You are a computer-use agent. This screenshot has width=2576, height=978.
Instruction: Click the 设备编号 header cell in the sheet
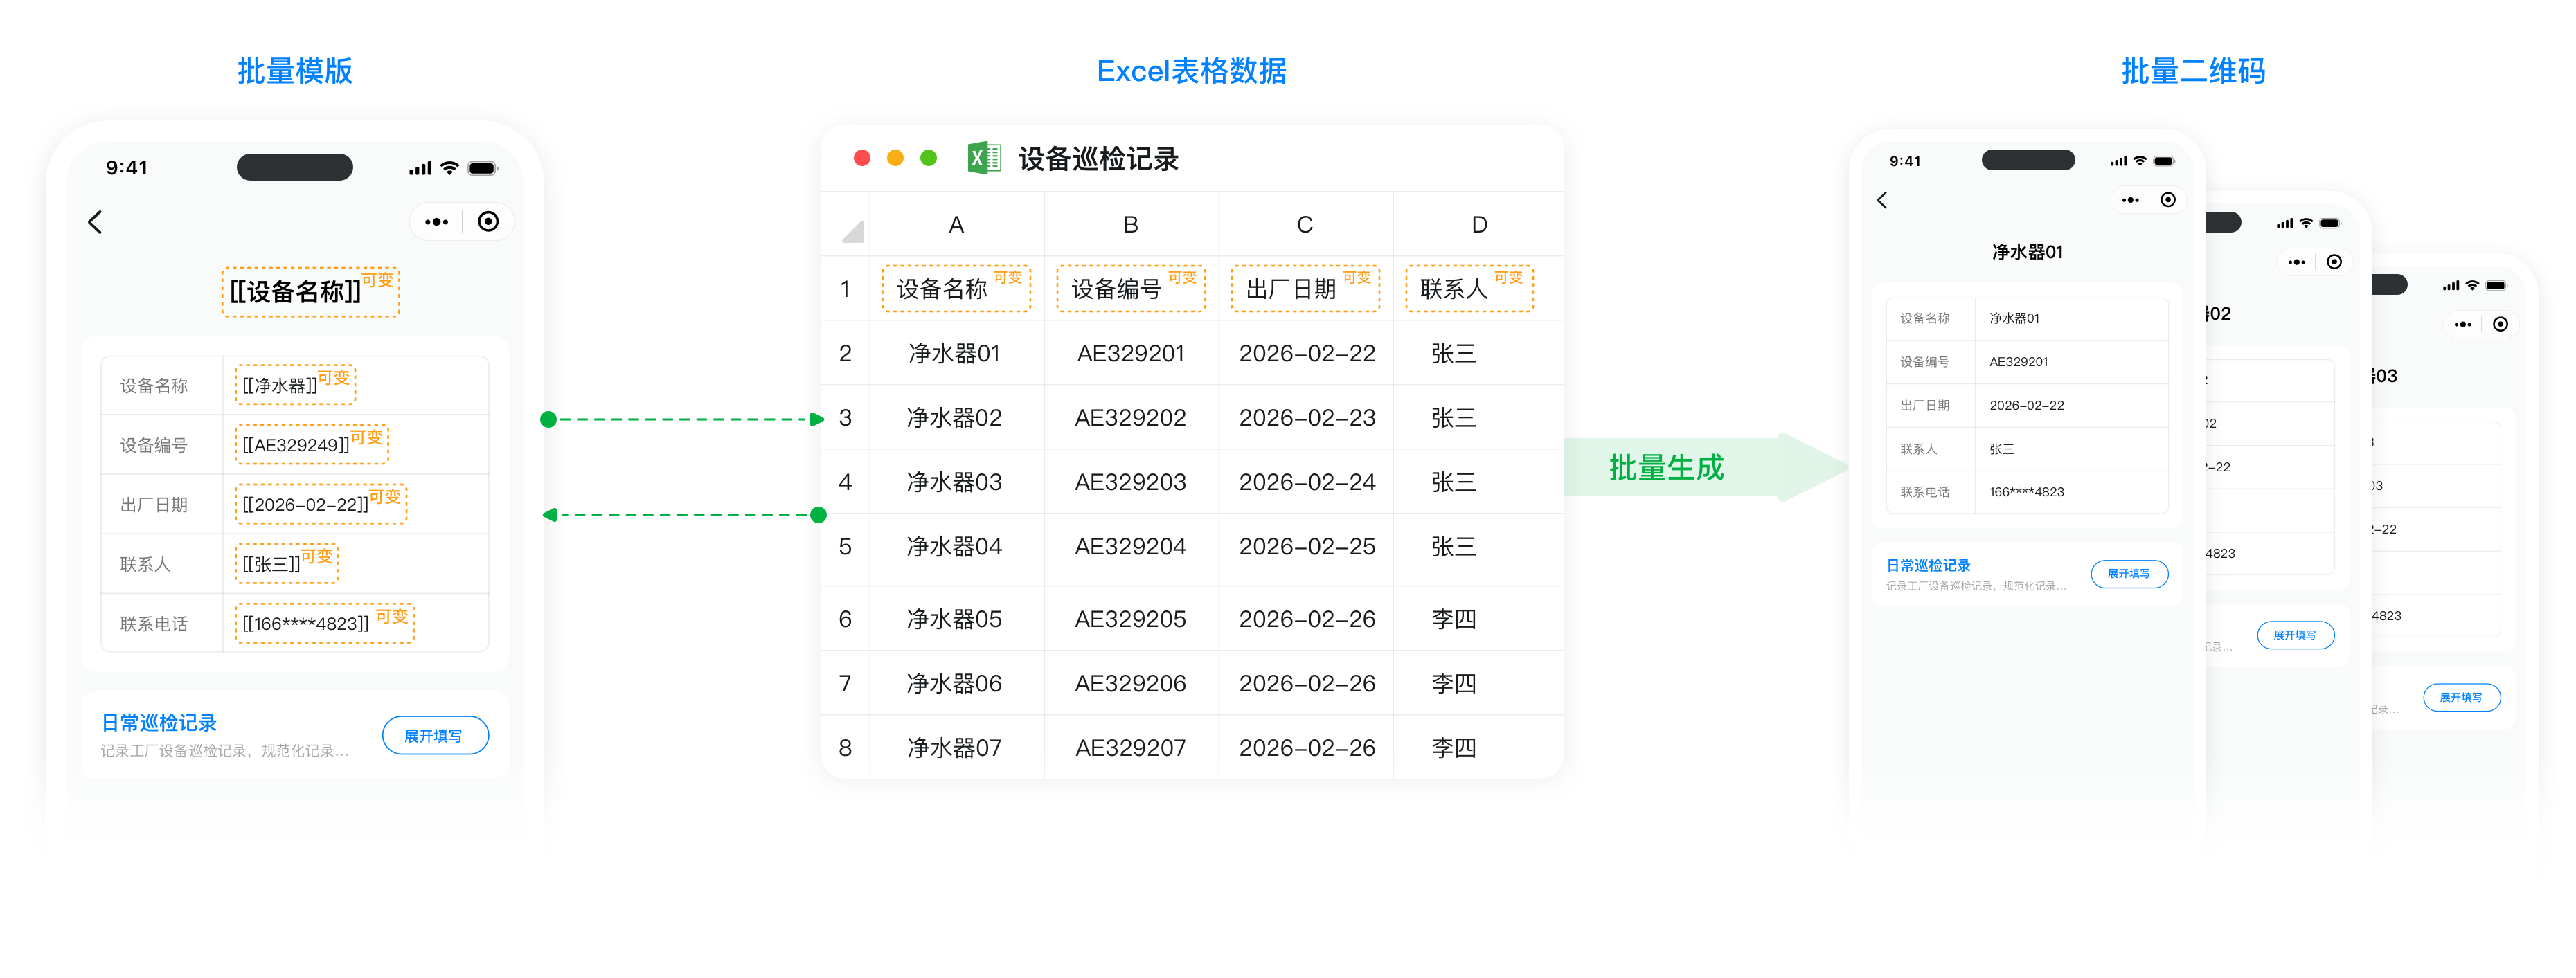[x=1130, y=288]
